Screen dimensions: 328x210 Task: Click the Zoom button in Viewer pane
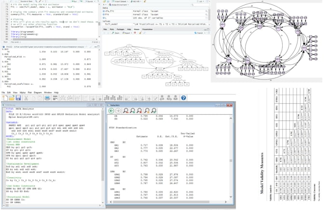point(115,33)
